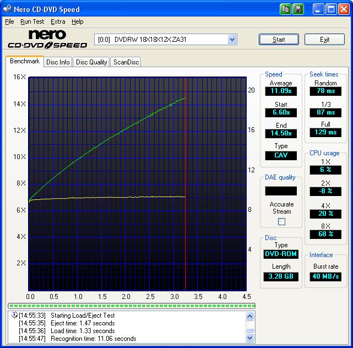Screen dimensions: 353x348
Task: Select log line Starting Load/Eject Test
Action: [x=83, y=316]
